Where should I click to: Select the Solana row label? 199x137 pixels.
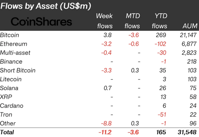(9, 88)
